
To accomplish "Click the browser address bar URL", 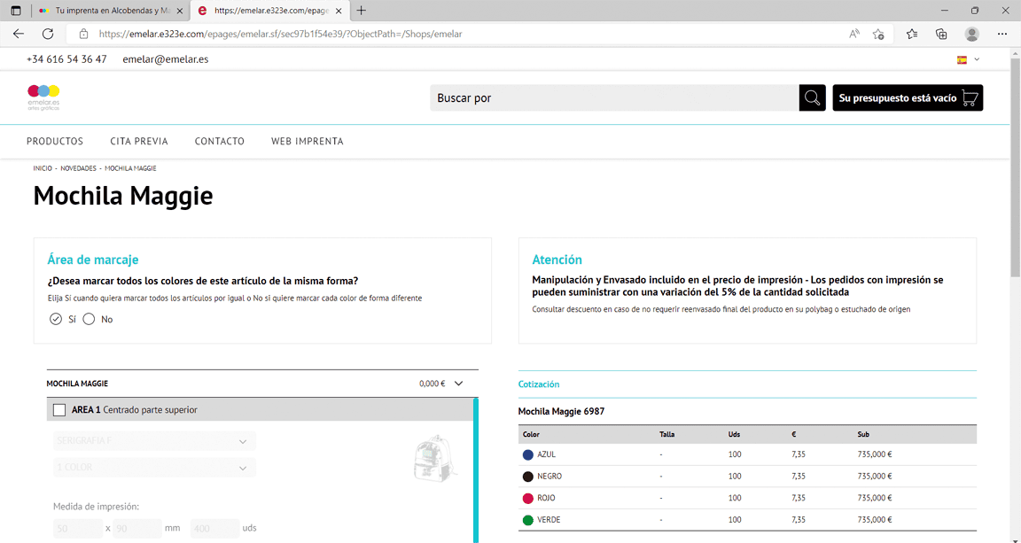I will pos(281,34).
